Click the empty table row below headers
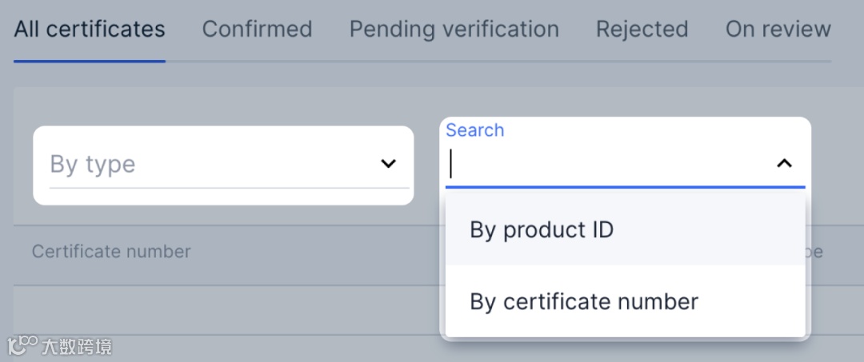Viewport: 864px width, 362px height. (224, 310)
